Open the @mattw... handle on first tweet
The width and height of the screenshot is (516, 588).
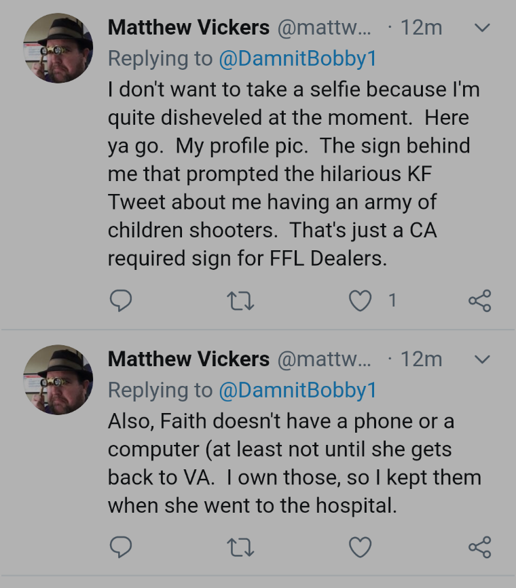point(324,28)
